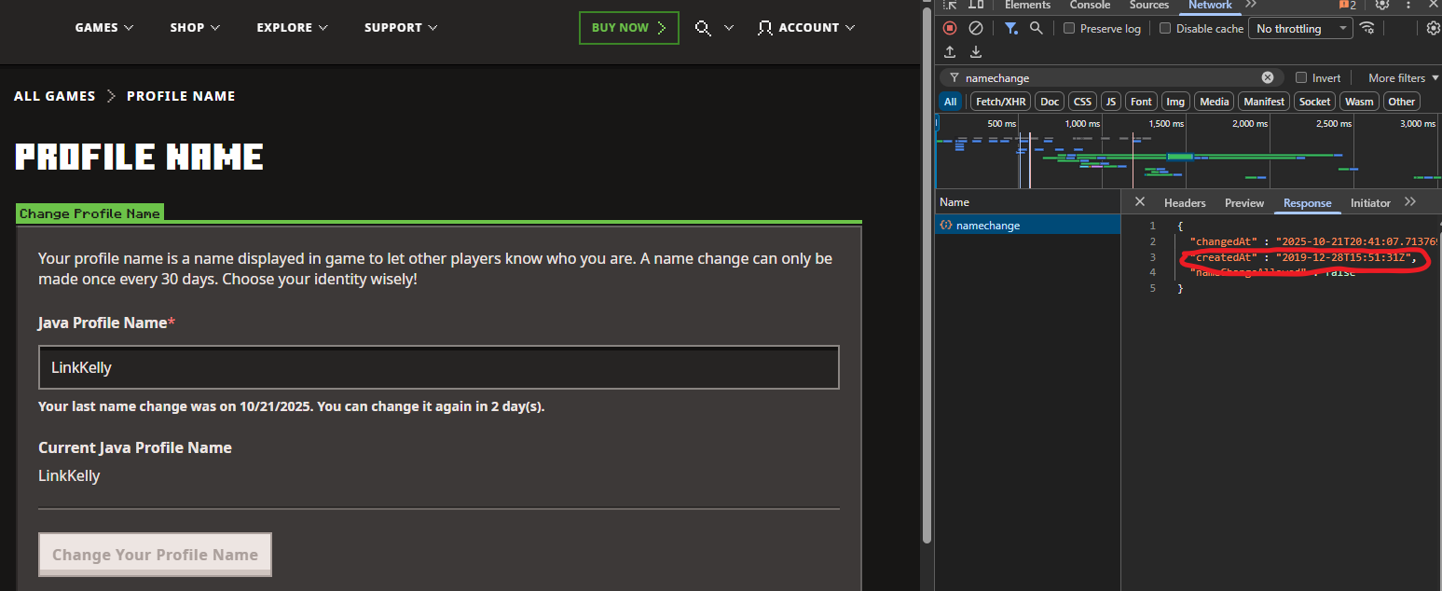Stop recording network log
The height and width of the screenshot is (591, 1442).
pos(950,28)
